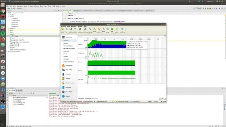Image resolution: width=226 pixels, height=127 pixels.
Task: Open JProfiler View Settings toolbar icon
Action: click(x=107, y=30)
